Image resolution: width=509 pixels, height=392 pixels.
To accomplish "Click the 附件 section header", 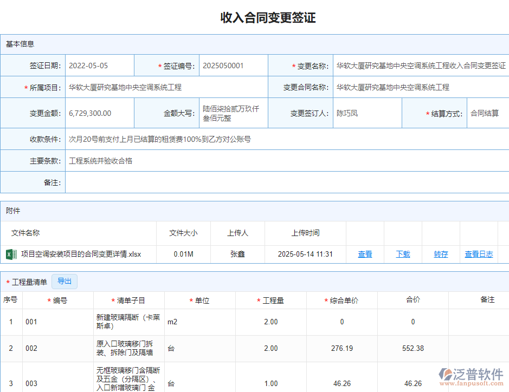I will (x=12, y=211).
